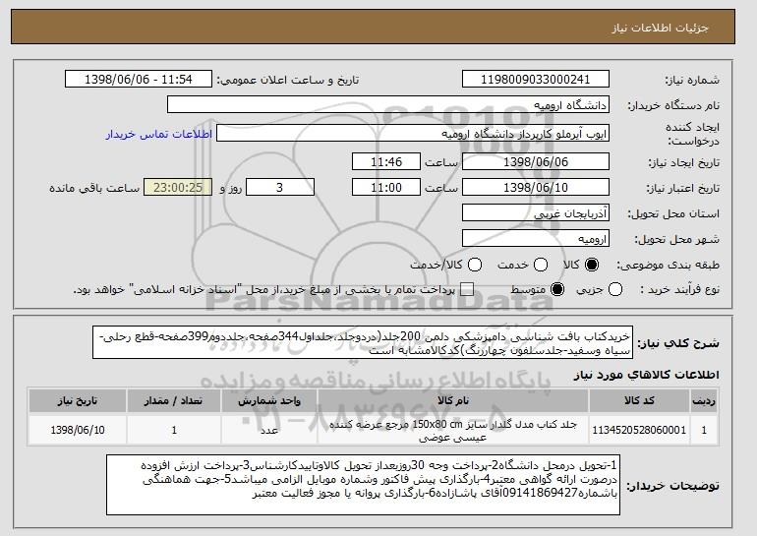Image resolution: width=757 pixels, height=536 pixels.
Task: Click the remaining days field showing 3
Action: coord(280,188)
